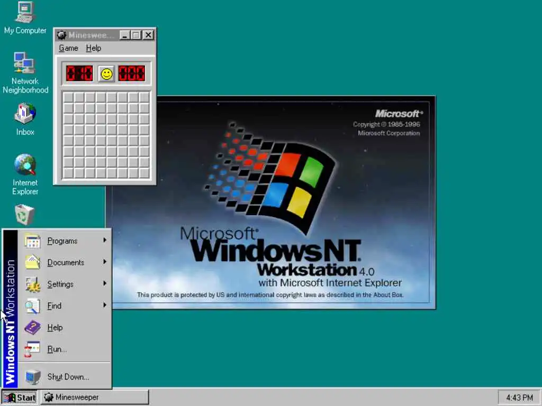542x406 pixels.
Task: Expand the Documents submenu arrow
Action: pos(105,262)
